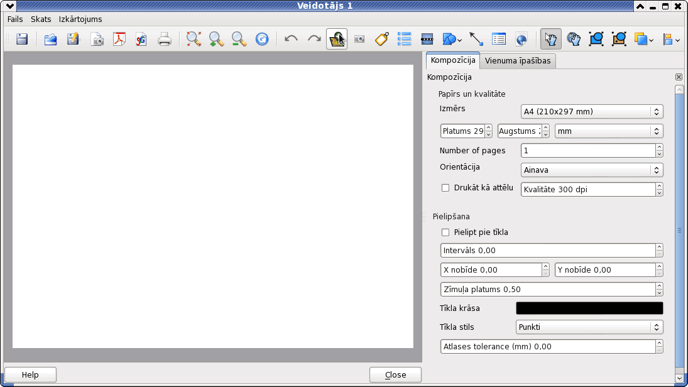Group the selected items

tap(596, 40)
